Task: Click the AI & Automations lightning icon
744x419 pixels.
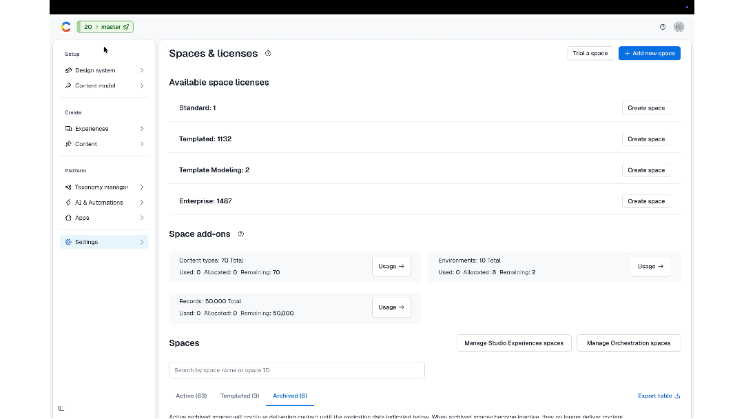Action: pos(68,203)
